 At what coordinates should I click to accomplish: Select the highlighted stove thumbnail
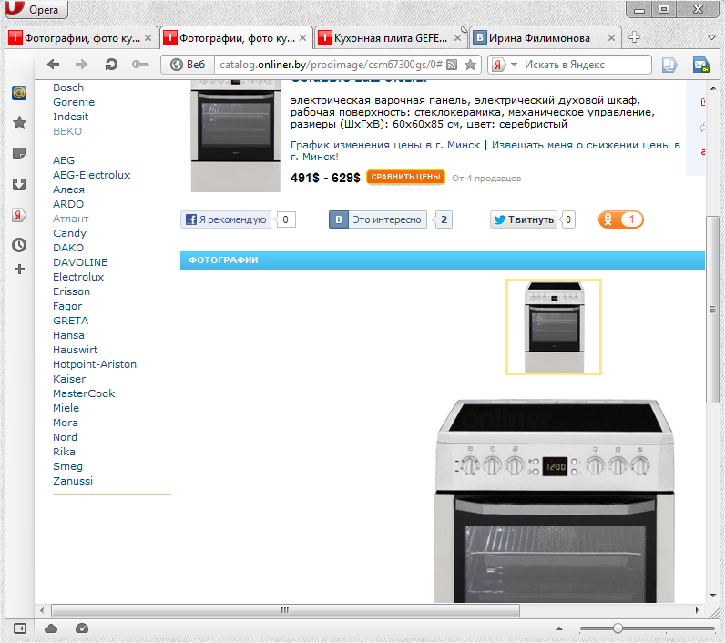click(x=554, y=327)
